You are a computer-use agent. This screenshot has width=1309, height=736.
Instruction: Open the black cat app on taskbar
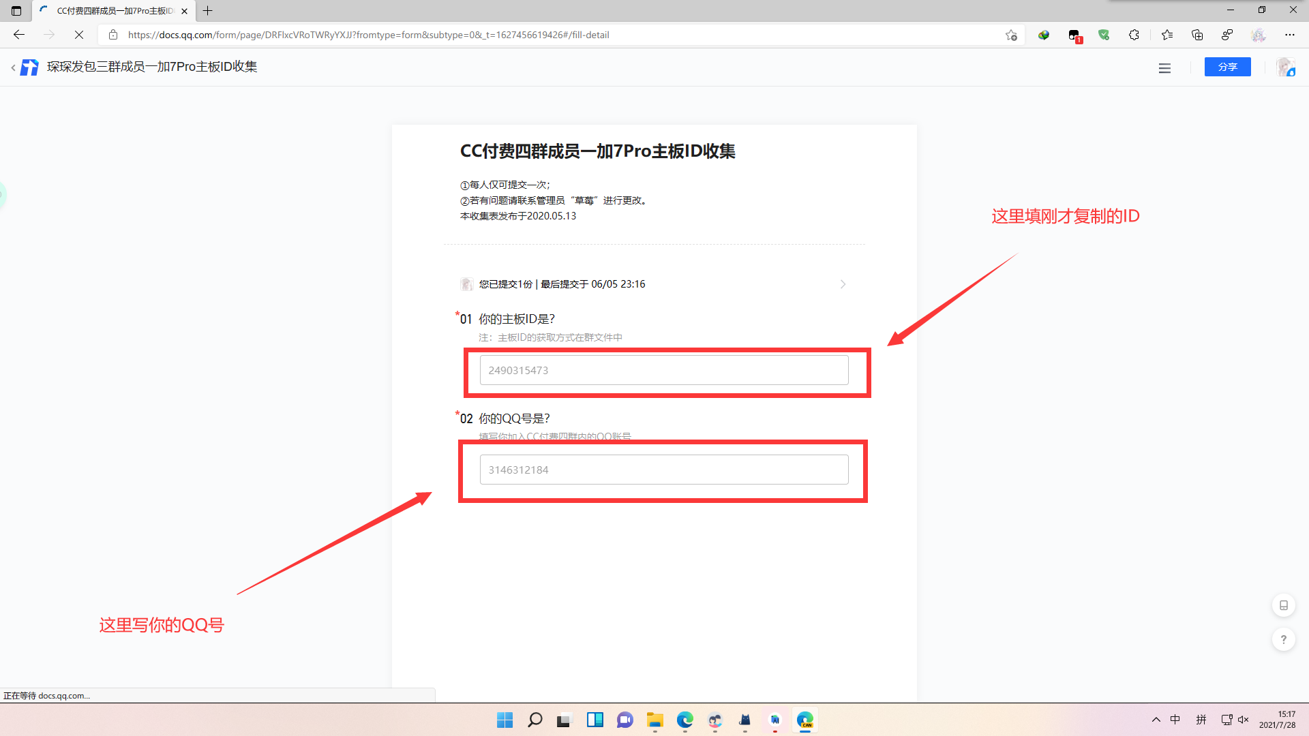pos(745,720)
